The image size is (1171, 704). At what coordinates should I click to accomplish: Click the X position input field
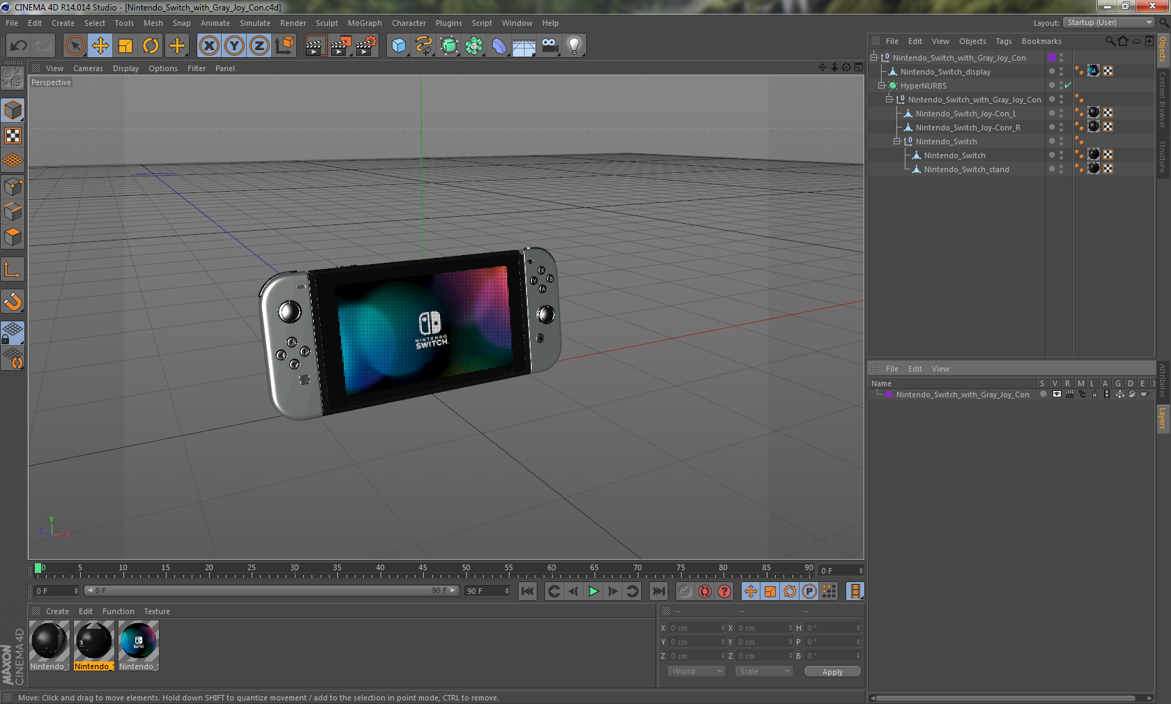pos(696,628)
